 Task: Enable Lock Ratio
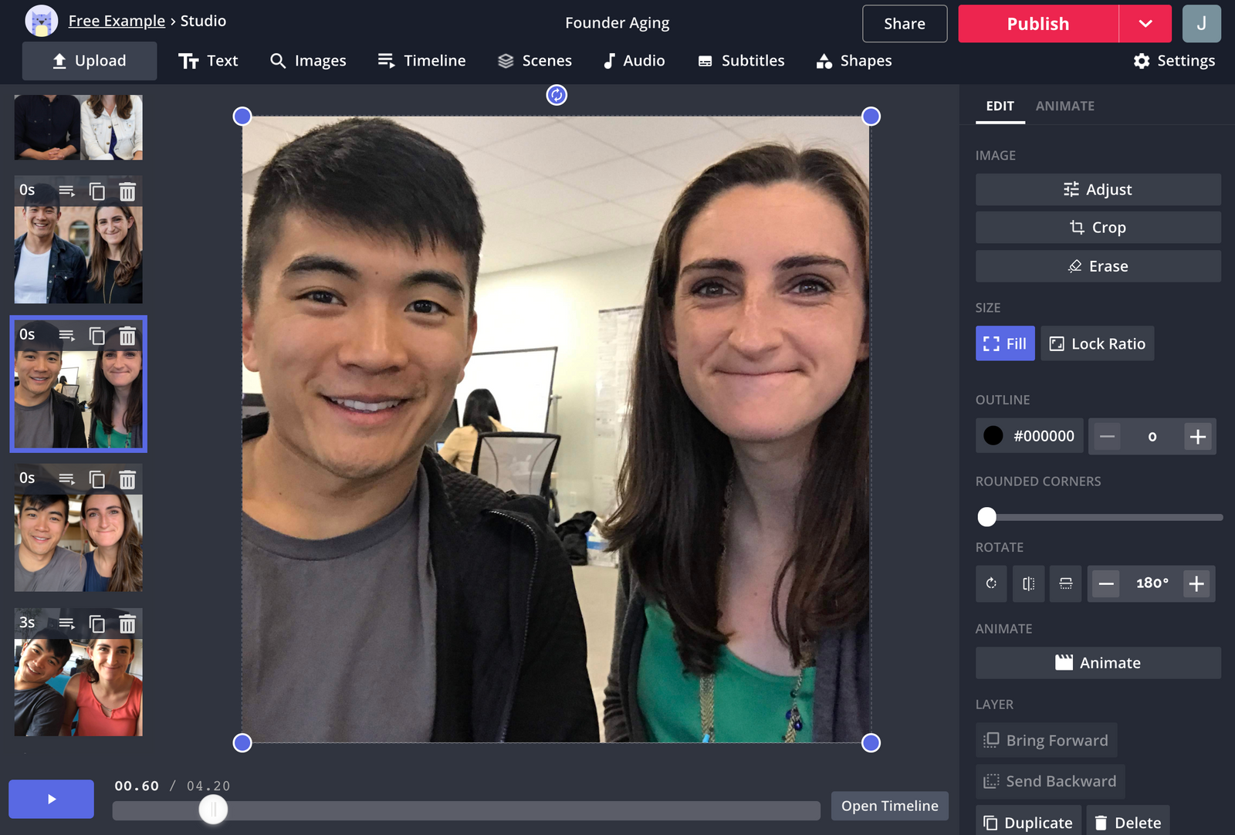tap(1097, 343)
